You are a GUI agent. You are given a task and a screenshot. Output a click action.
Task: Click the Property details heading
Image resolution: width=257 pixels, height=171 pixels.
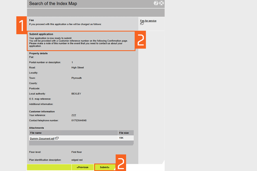click(38, 53)
